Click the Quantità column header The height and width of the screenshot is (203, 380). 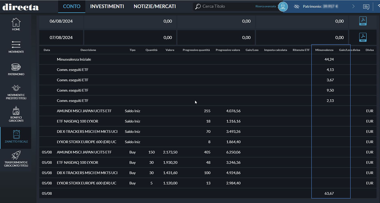click(x=151, y=50)
